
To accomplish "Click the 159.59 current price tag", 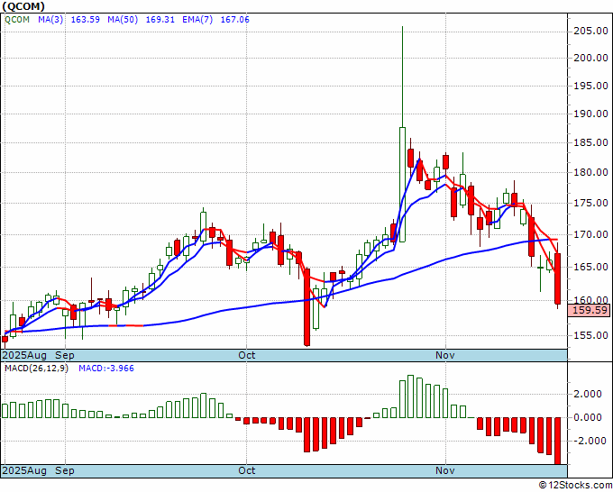I will 590,311.
